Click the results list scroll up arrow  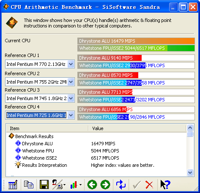[190, 128]
